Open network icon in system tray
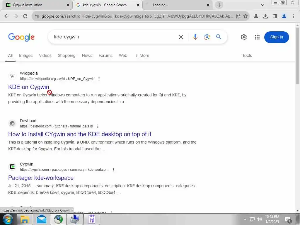 pos(252,219)
